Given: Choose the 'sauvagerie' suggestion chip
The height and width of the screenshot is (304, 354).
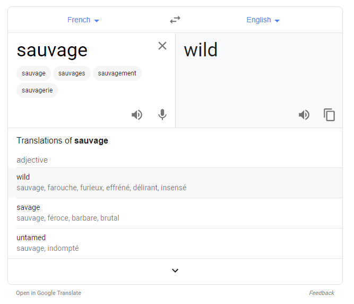Looking at the screenshot, I should [x=37, y=90].
